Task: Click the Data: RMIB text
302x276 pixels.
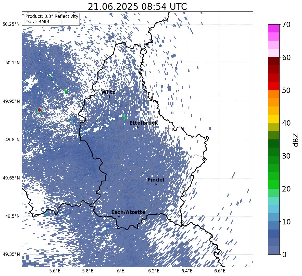Action: pos(37,22)
